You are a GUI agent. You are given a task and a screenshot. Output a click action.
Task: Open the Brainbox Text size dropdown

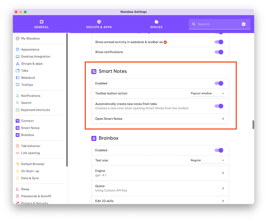point(208,160)
